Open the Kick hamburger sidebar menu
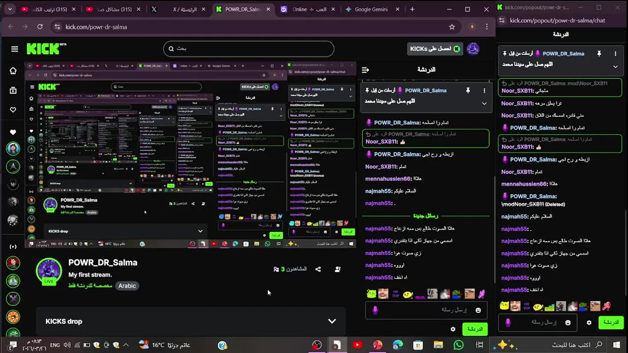Viewport: 628px width, 353px height. pos(15,49)
